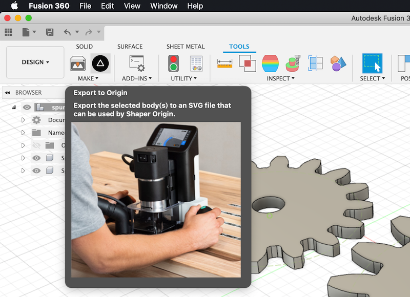
Task: Expand the first body tree node
Action: coord(23,158)
